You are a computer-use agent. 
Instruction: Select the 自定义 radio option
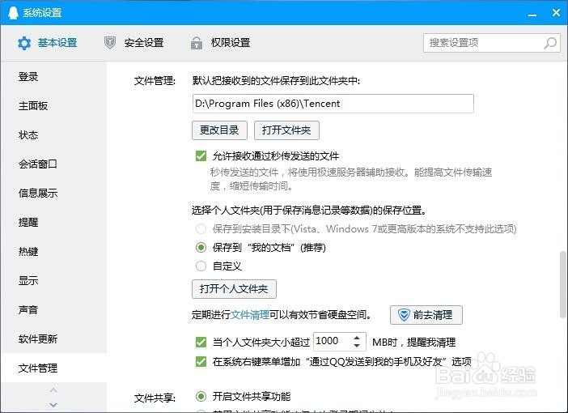point(201,266)
